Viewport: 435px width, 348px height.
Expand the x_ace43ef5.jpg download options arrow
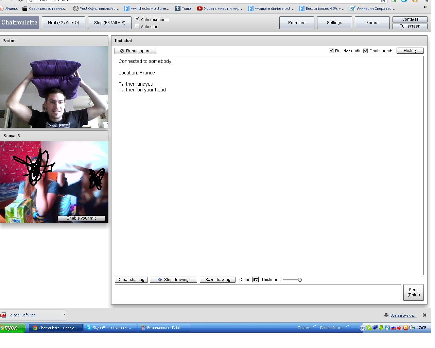64,315
